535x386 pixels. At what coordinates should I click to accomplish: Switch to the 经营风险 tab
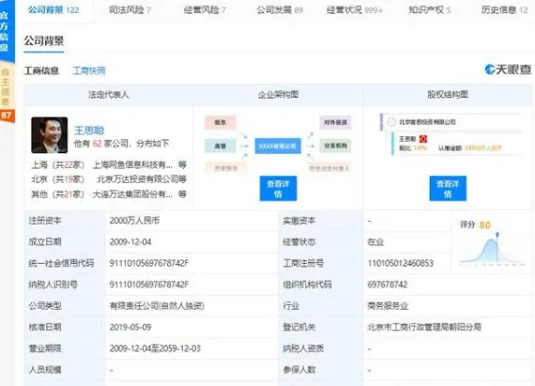tap(205, 10)
